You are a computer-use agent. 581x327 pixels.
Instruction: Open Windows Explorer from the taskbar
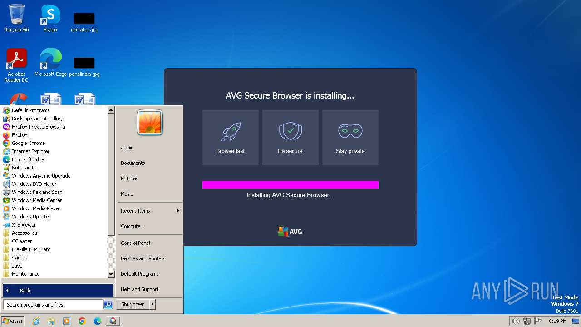pyautogui.click(x=51, y=321)
